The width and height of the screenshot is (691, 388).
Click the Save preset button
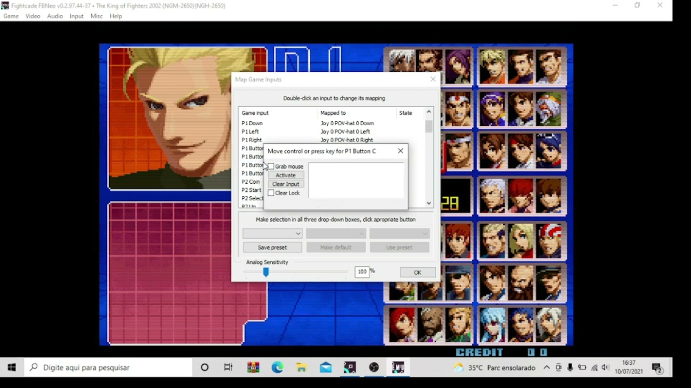pyautogui.click(x=272, y=247)
